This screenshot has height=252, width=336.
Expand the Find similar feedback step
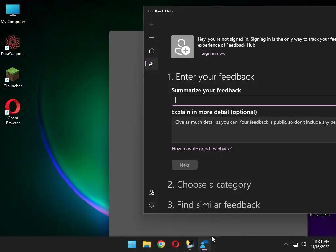[214, 205]
